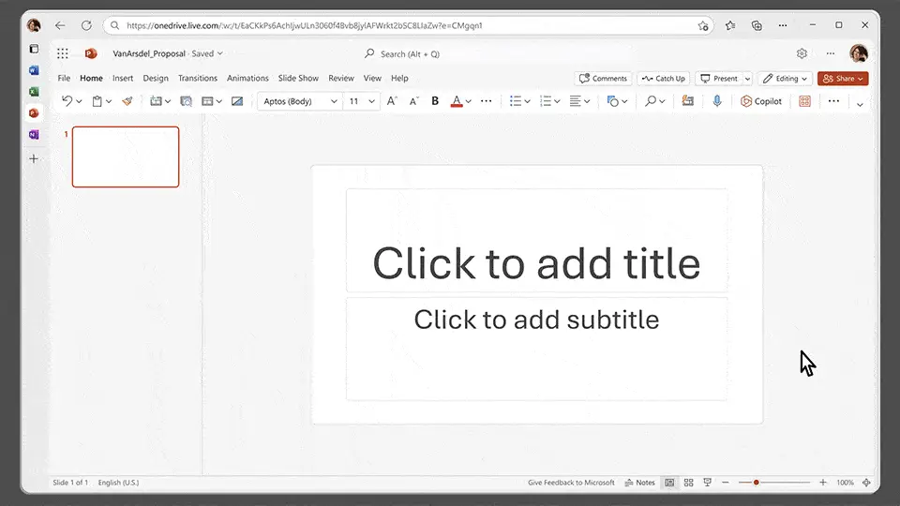This screenshot has width=900, height=506.
Task: Open more font options ellipsis
Action: (x=487, y=101)
